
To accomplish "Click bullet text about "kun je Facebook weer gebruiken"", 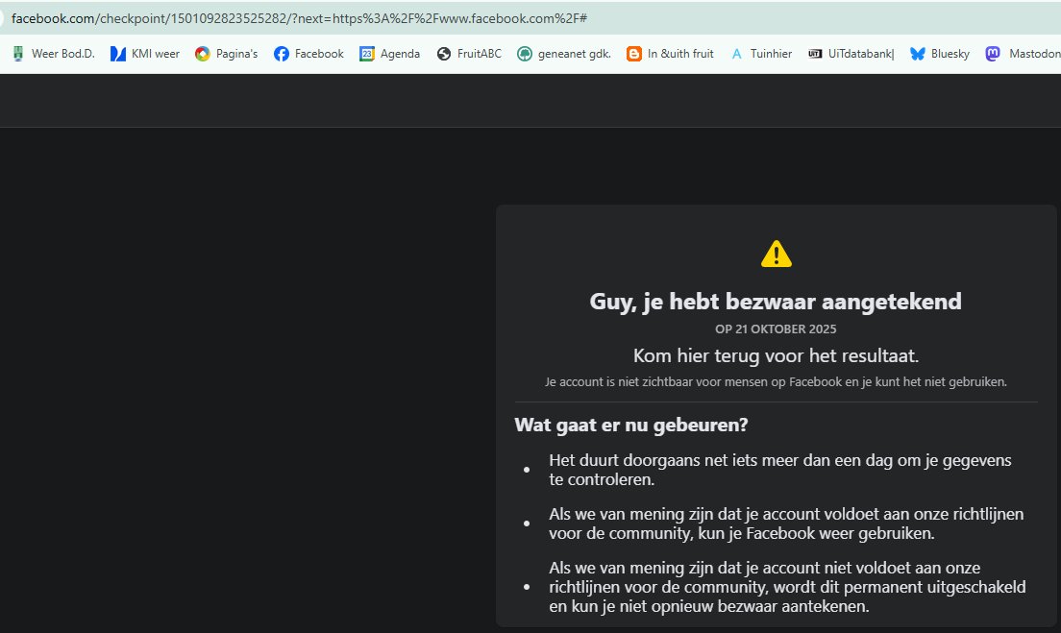I will click(x=786, y=523).
